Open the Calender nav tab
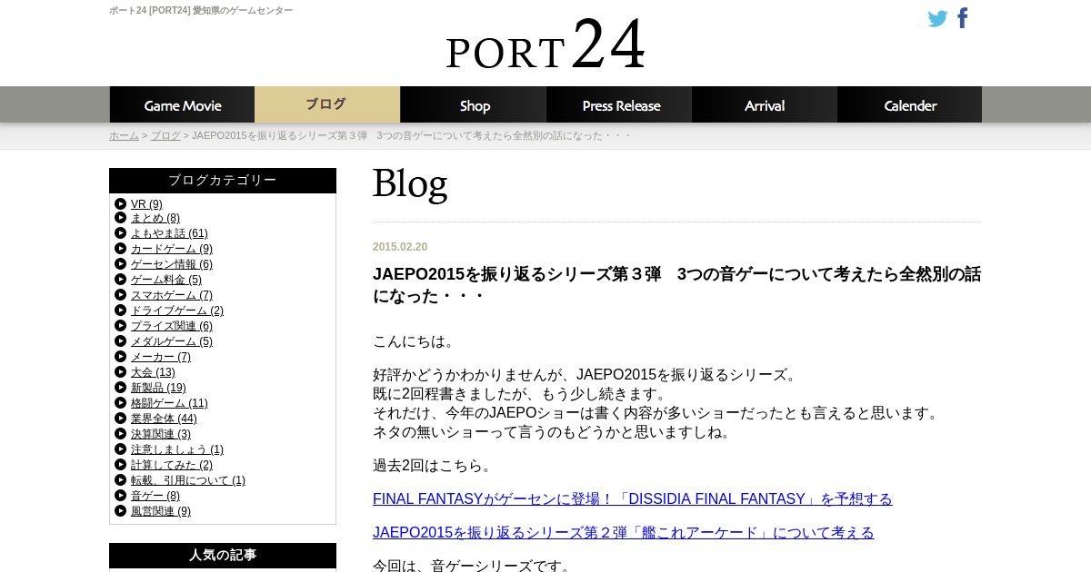1091x572 pixels. pyautogui.click(x=909, y=104)
